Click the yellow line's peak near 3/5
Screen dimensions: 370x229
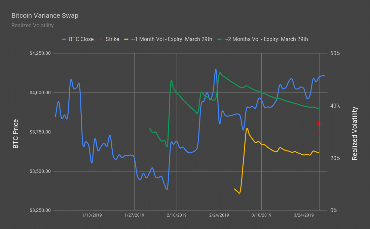click(247, 128)
